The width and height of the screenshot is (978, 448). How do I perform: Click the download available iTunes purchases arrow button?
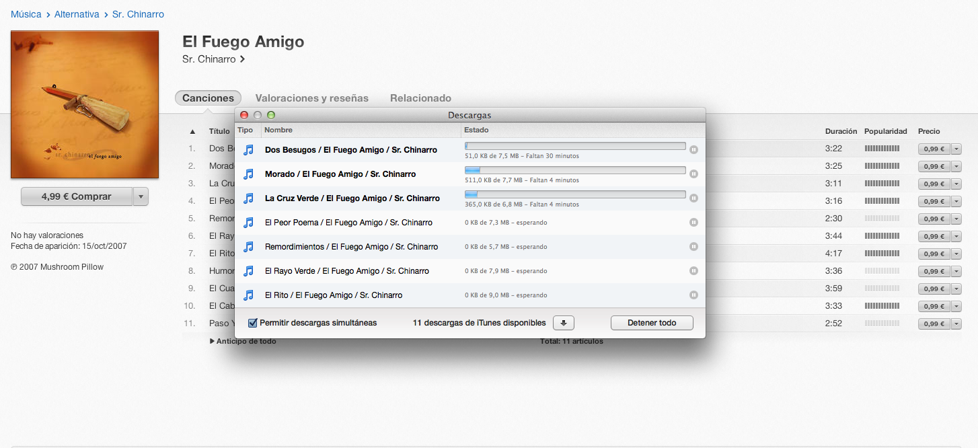(x=564, y=323)
